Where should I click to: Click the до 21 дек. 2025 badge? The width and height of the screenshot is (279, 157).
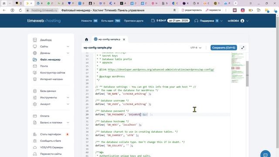[x=178, y=20]
